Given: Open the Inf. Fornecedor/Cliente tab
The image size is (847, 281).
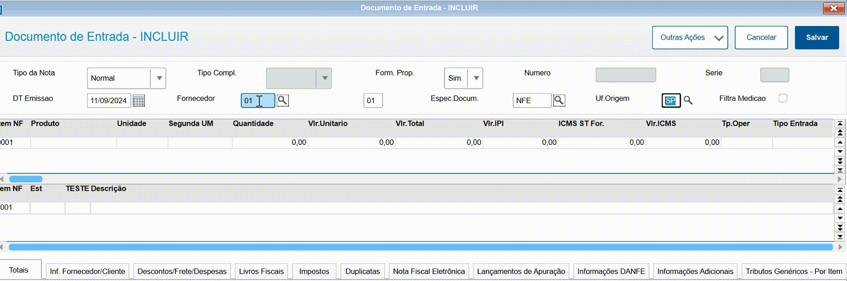Looking at the screenshot, I should [x=87, y=271].
